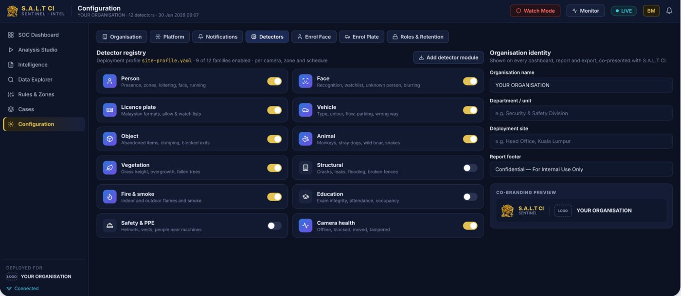Screen dimensions: 681x296
Task: Click the Object detector cube icon
Action: pyautogui.click(x=109, y=139)
